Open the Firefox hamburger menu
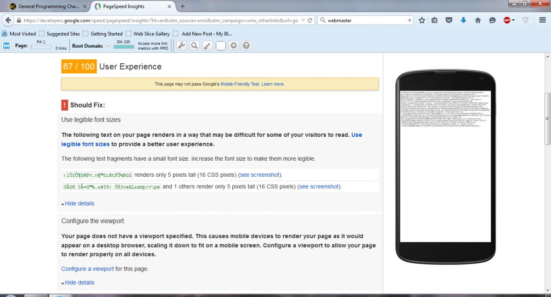This screenshot has width=551, height=297. pos(542,21)
